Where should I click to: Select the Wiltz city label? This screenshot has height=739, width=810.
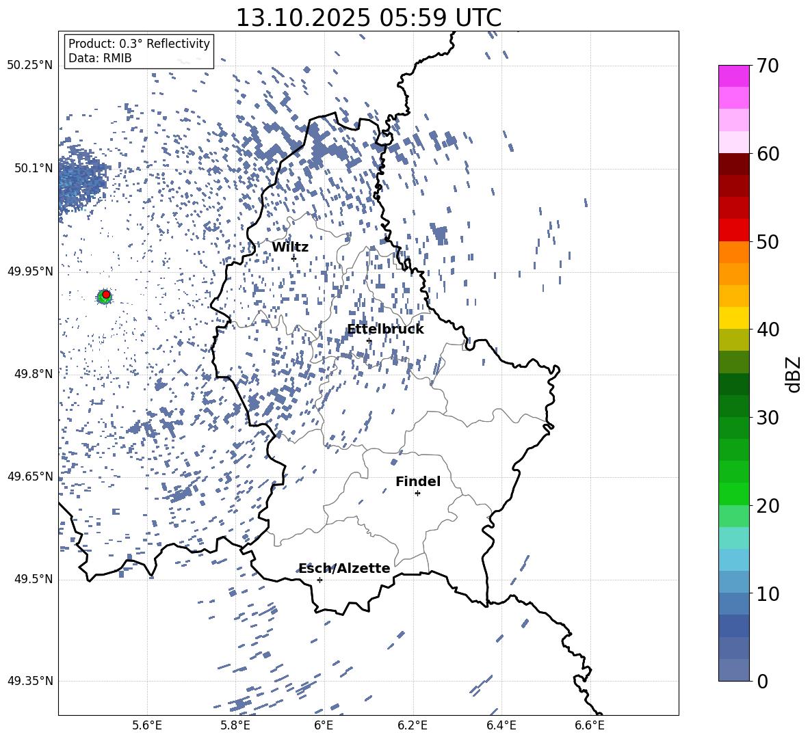pyautogui.click(x=290, y=247)
